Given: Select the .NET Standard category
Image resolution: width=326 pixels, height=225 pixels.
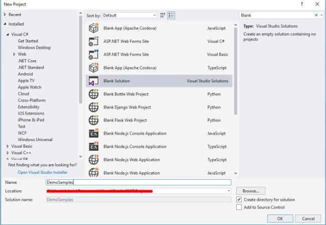Looking at the screenshot, I should (x=31, y=67).
